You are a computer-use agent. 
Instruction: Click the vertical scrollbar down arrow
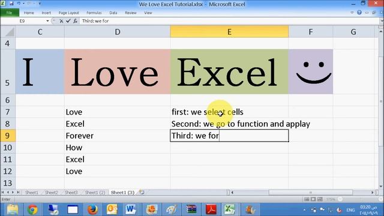(x=381, y=187)
